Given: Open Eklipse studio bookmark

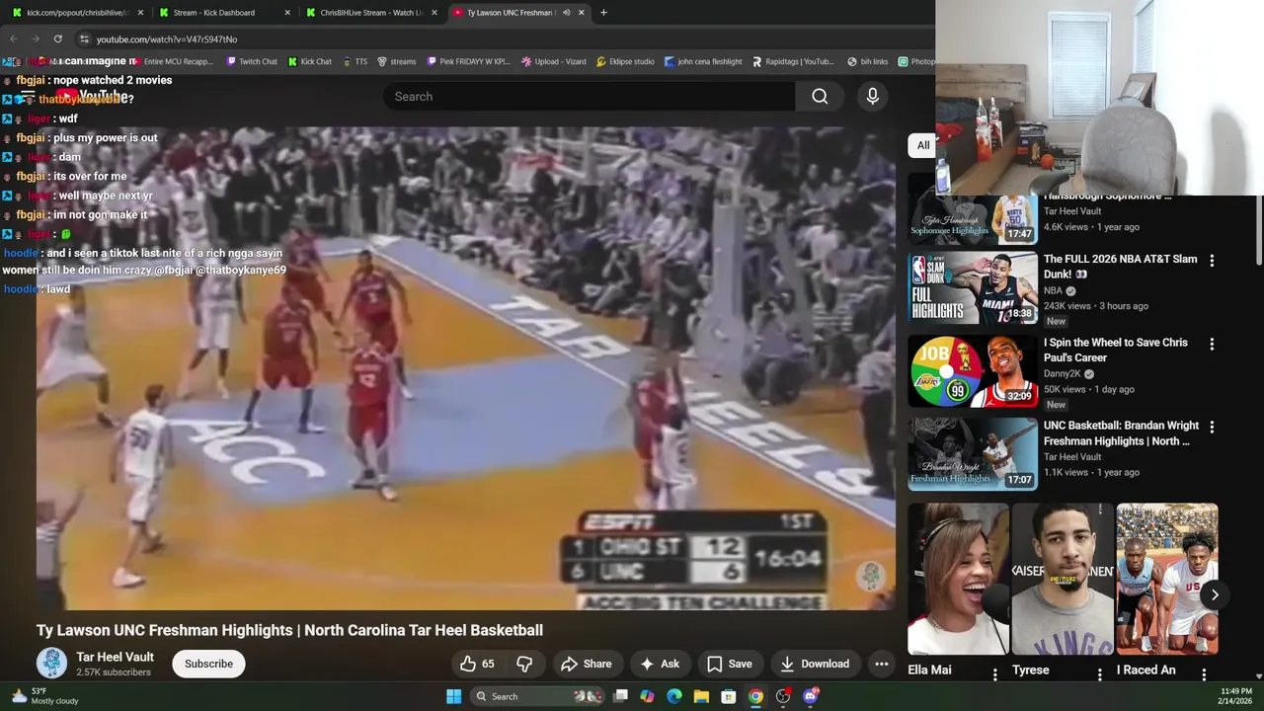Looking at the screenshot, I should click(x=625, y=61).
